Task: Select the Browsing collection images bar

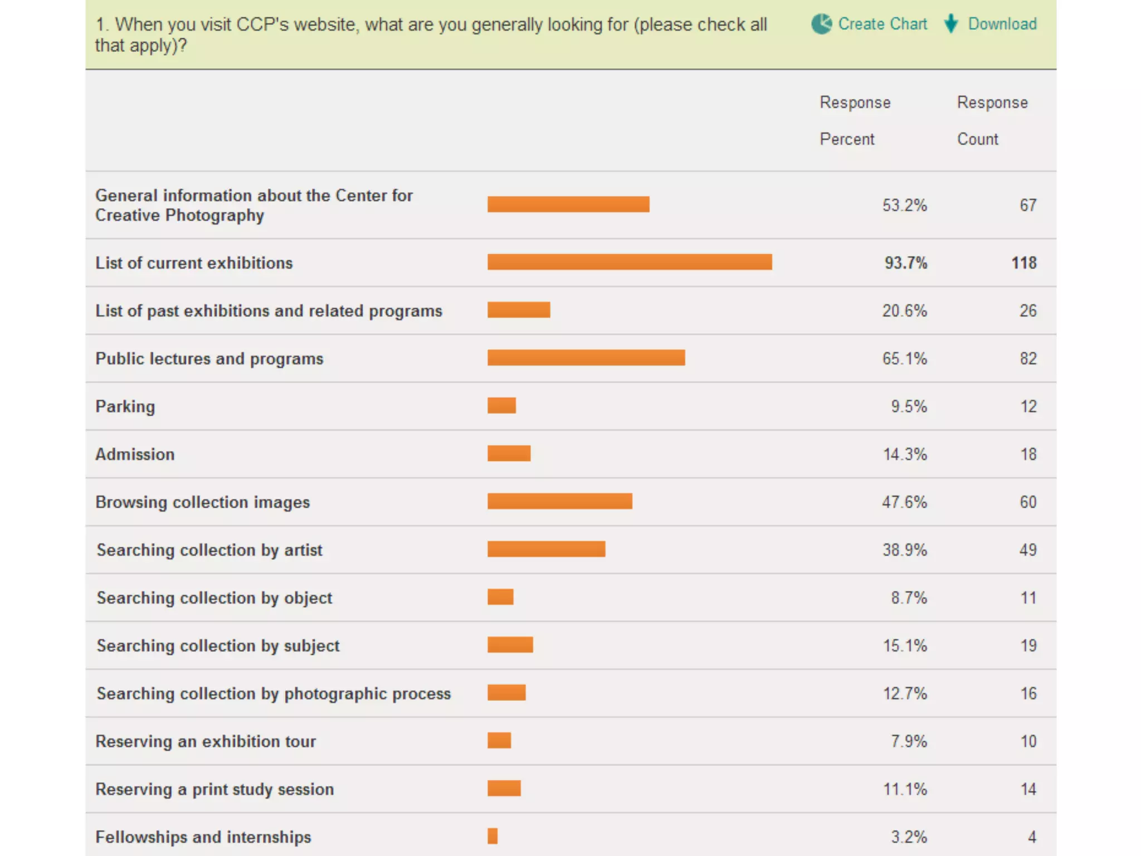Action: [560, 501]
